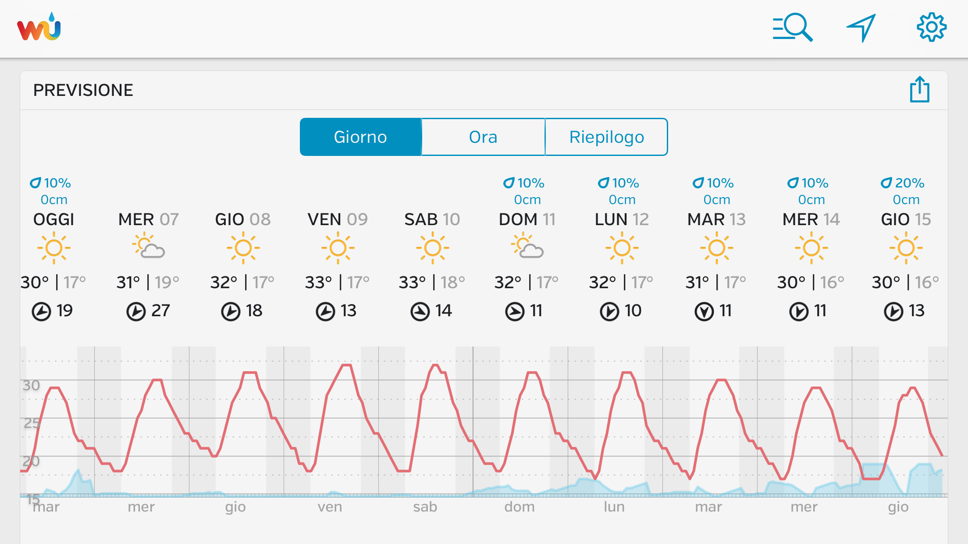
Task: Select the SAB 10 day forecast
Action: point(432,219)
